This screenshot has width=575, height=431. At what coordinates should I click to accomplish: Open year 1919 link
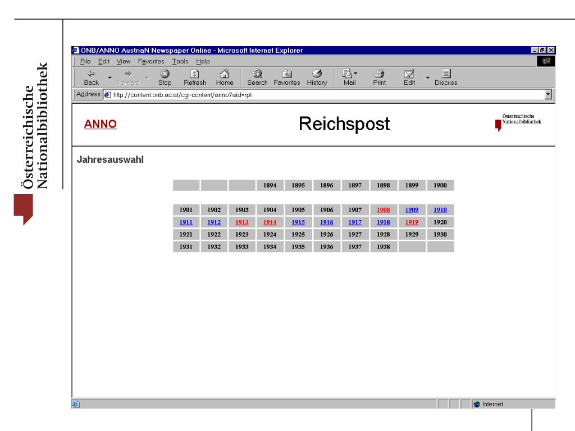(x=412, y=222)
